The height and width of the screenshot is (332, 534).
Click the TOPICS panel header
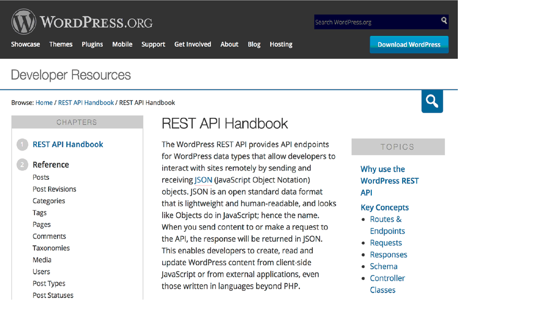tap(398, 147)
